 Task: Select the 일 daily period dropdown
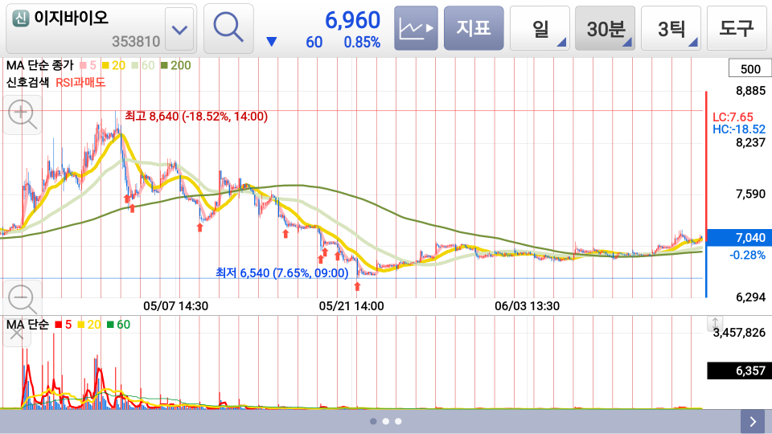coord(540,29)
